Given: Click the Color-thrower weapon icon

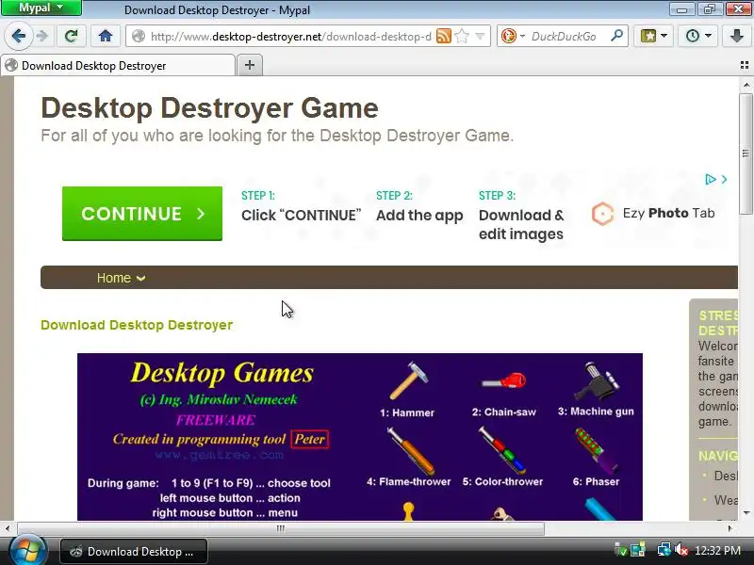Looking at the screenshot, I should 502,451.
